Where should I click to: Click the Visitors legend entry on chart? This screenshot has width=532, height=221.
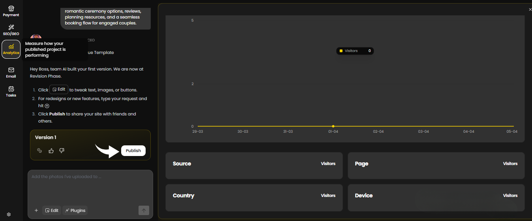coord(355,51)
